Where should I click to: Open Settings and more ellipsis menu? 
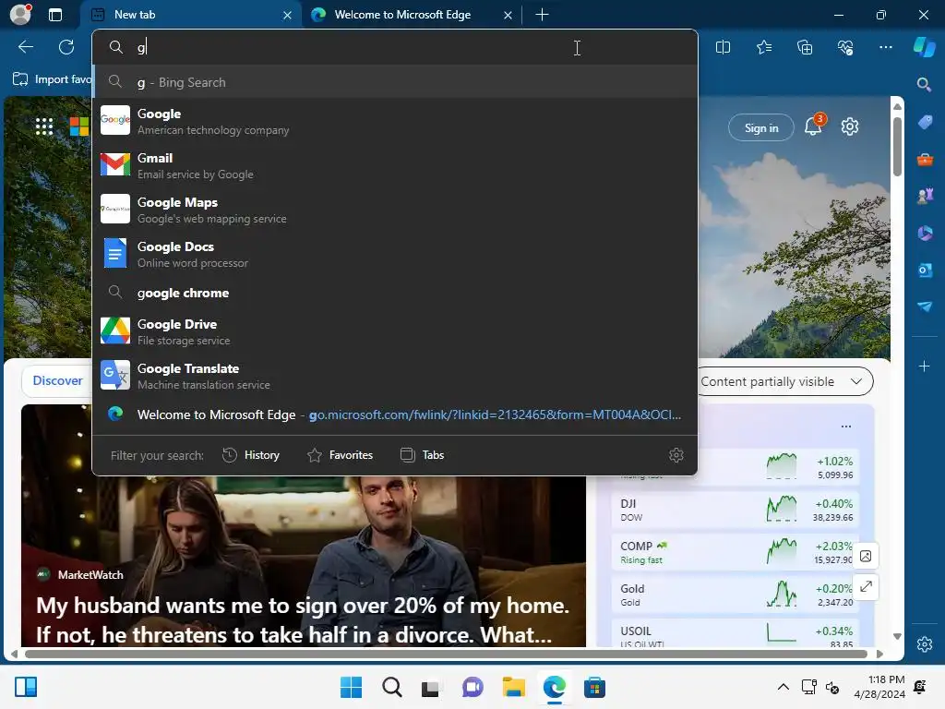(885, 47)
